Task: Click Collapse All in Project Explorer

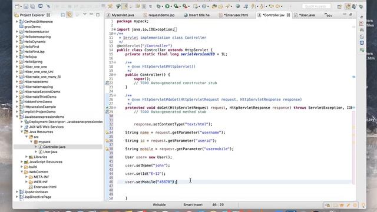Action: (63, 15)
